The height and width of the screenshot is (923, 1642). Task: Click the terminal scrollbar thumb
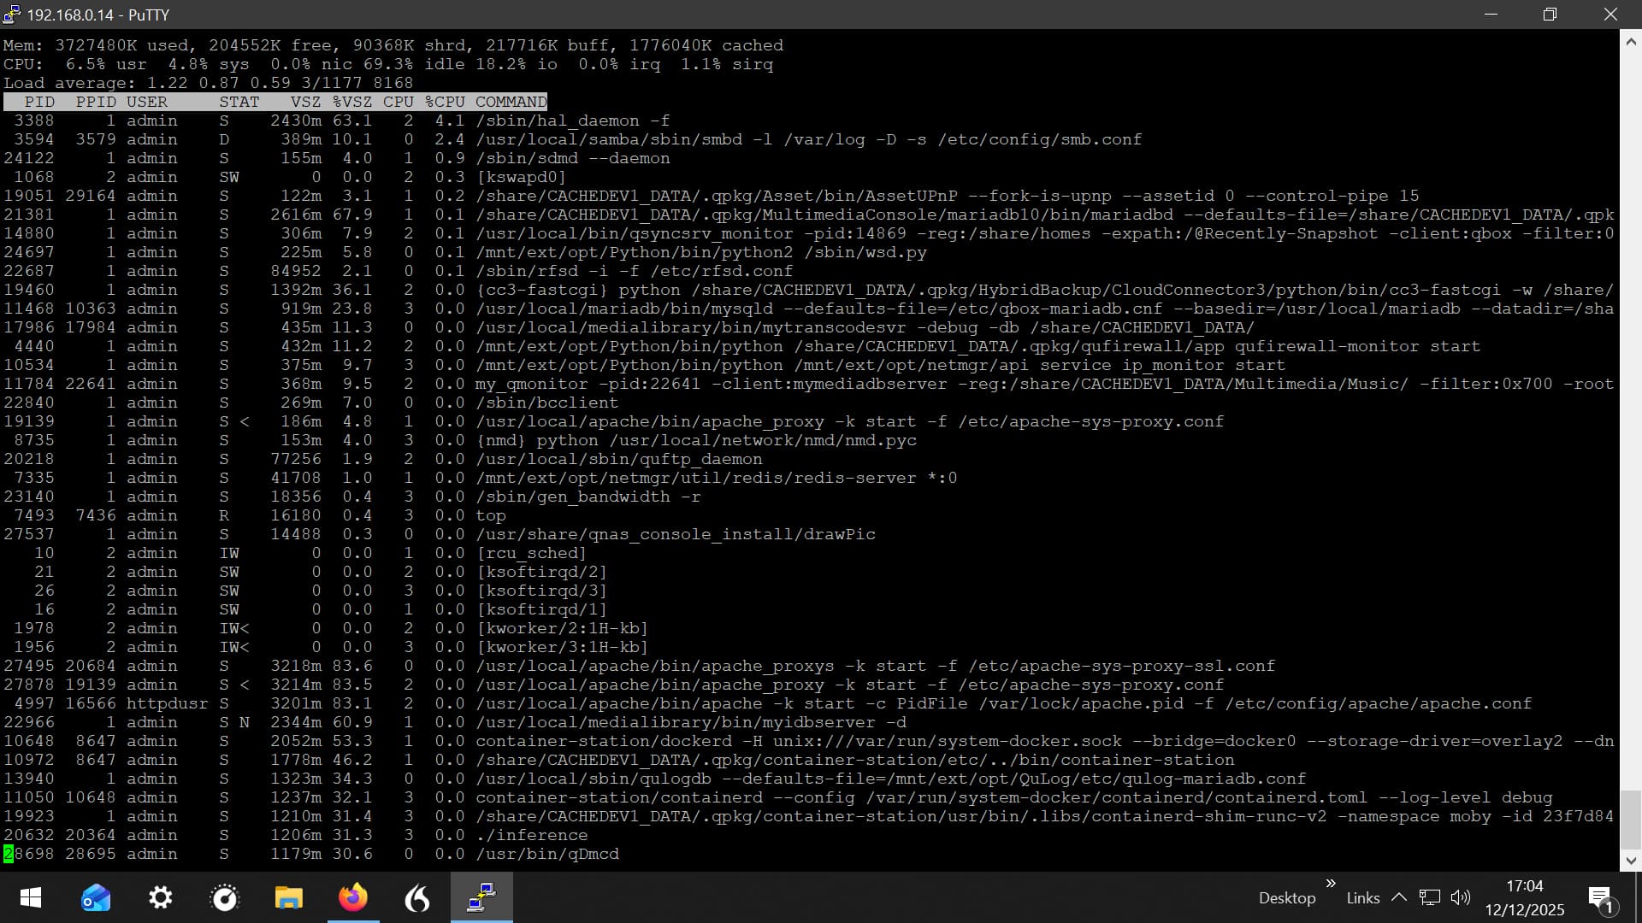coord(1630,819)
